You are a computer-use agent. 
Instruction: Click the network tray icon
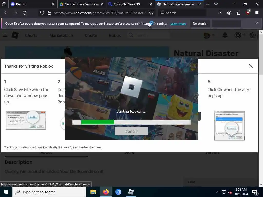[224, 192]
